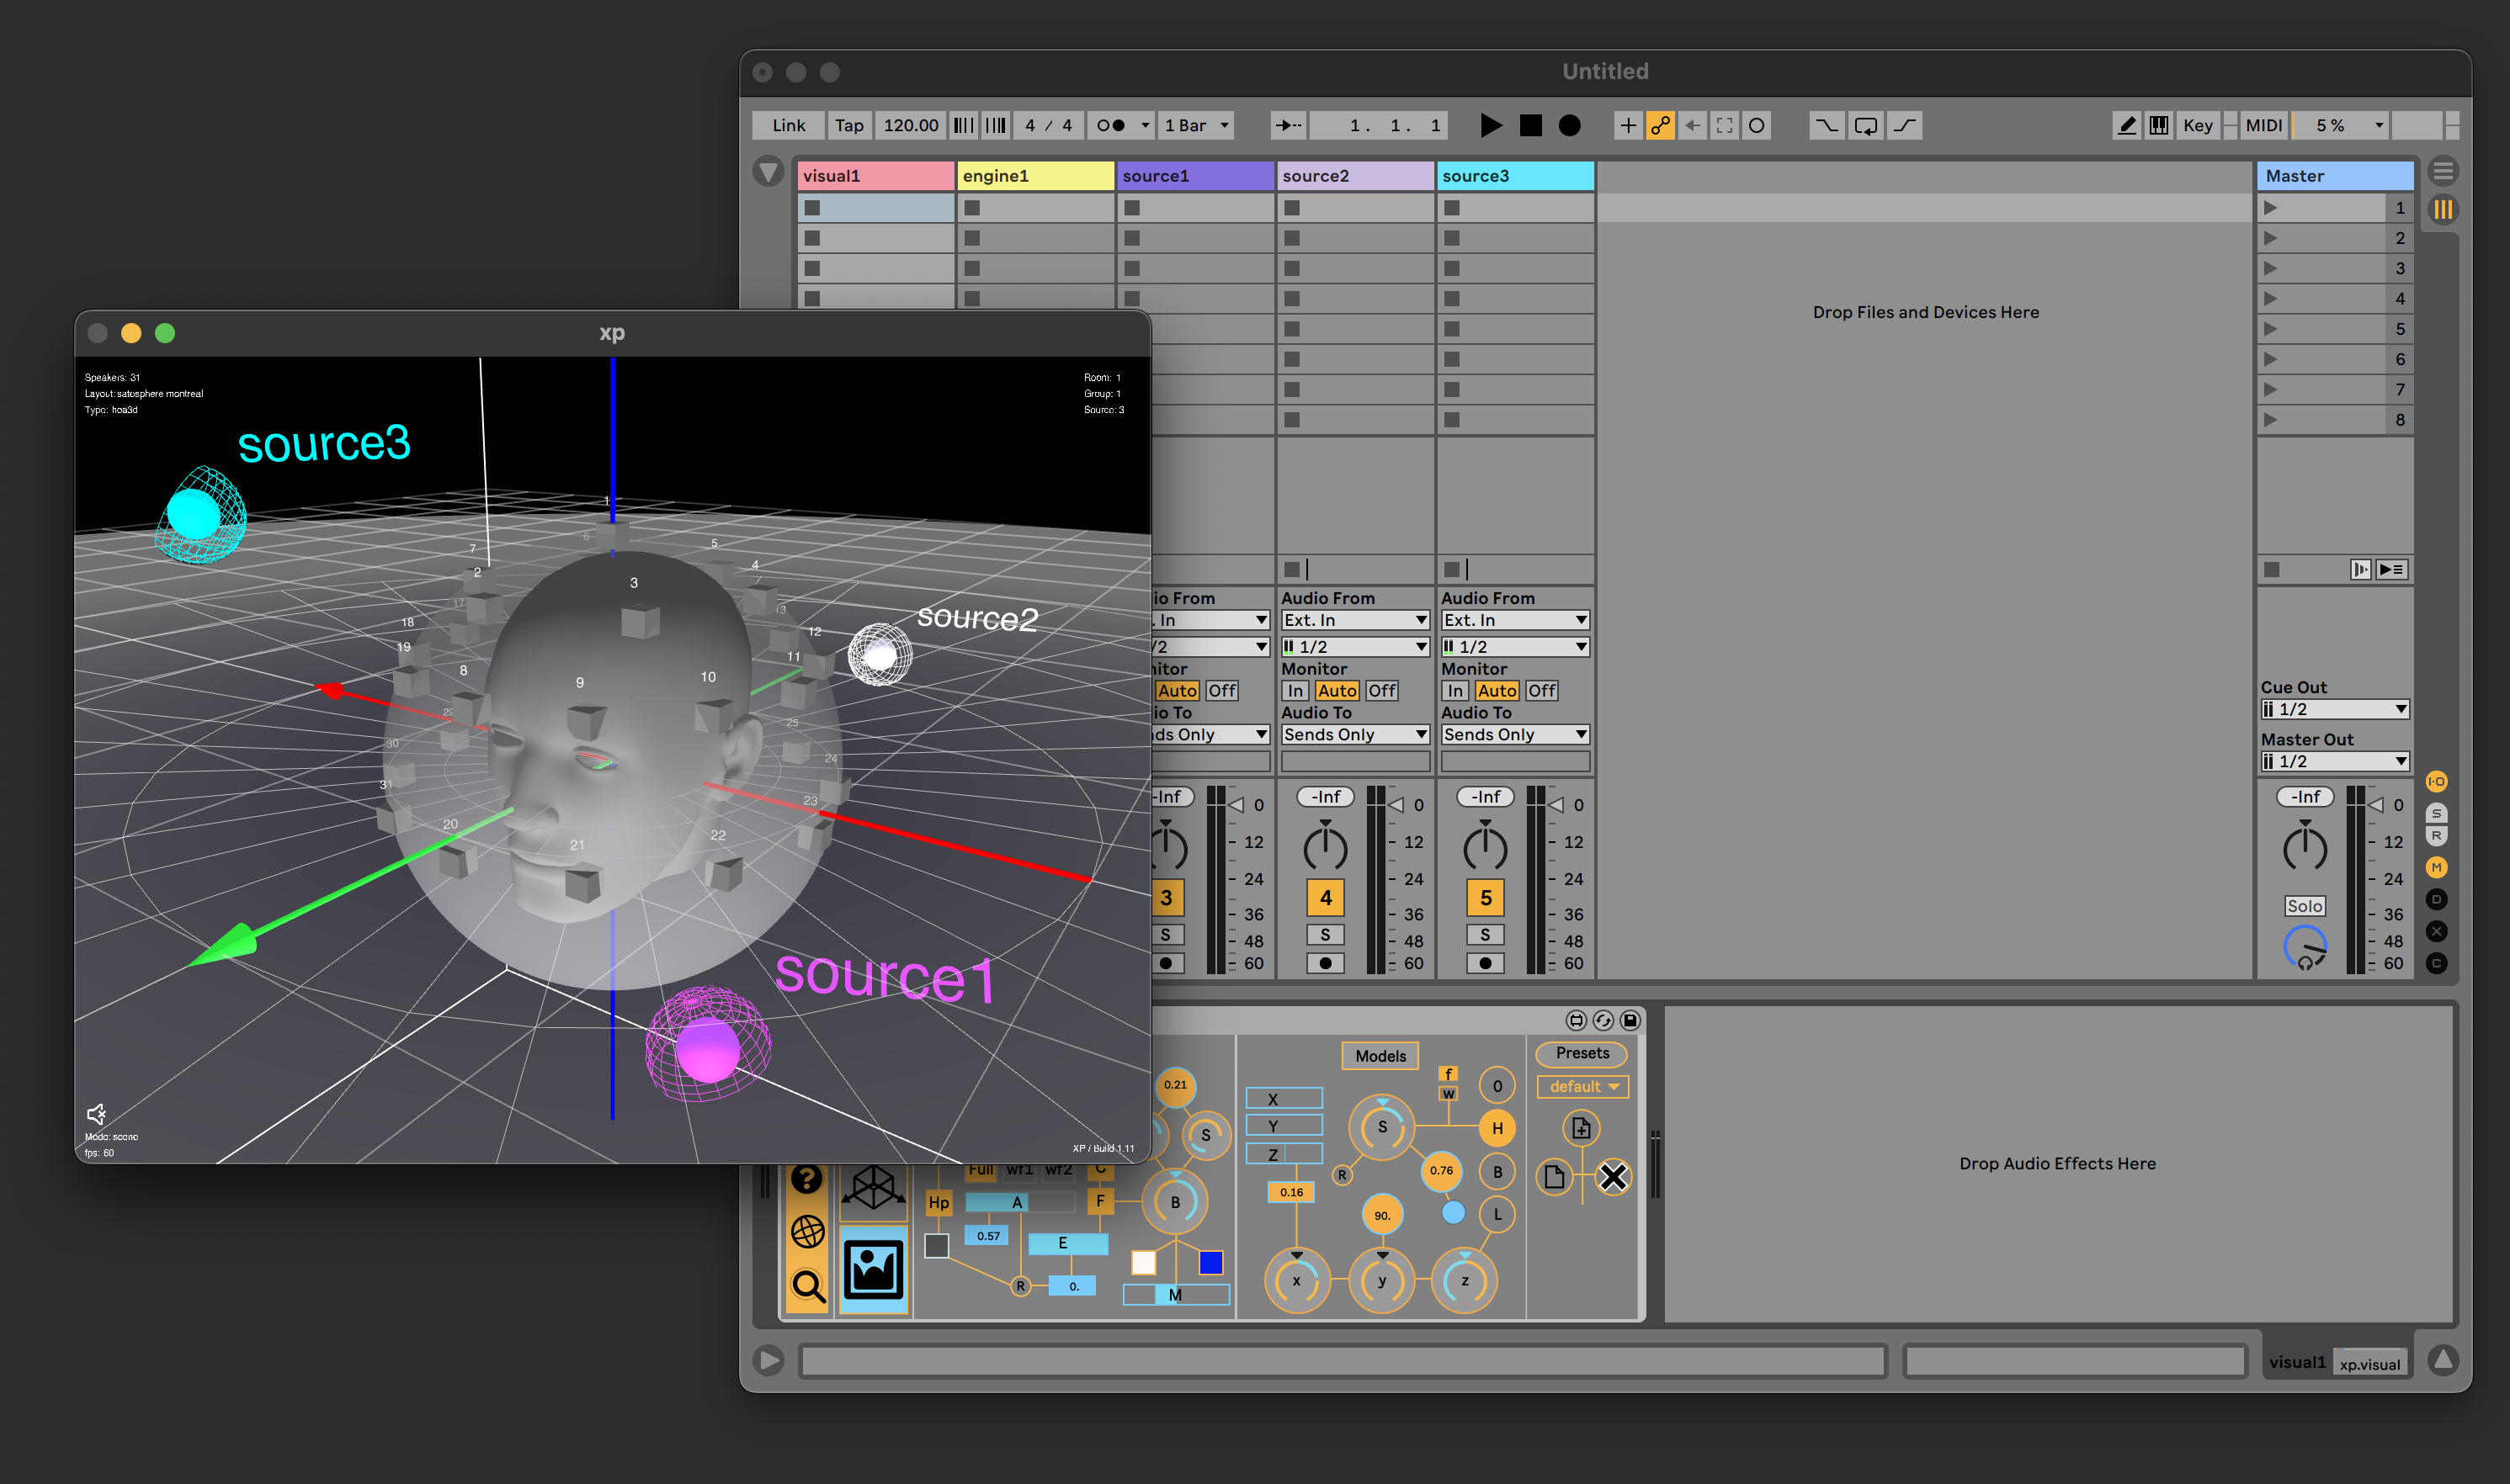Toggle source3 track activator 5
The height and width of the screenshot is (1484, 2510).
pyautogui.click(x=1486, y=898)
